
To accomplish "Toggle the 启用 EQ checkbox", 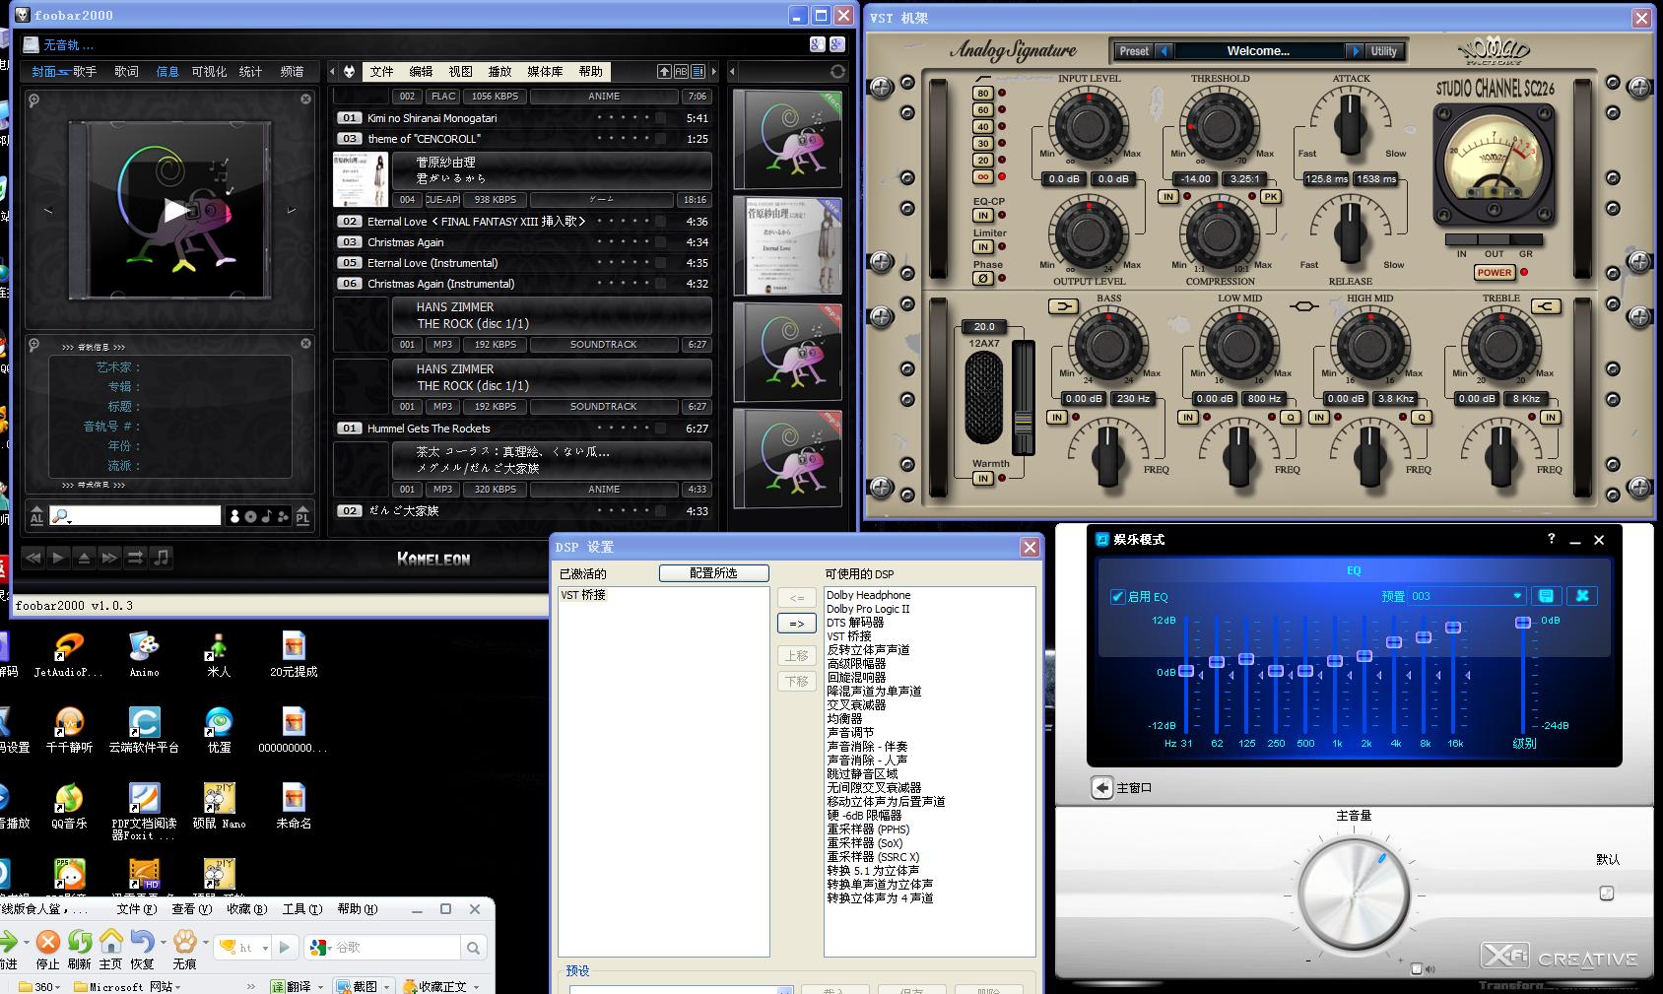I will 1117,596.
